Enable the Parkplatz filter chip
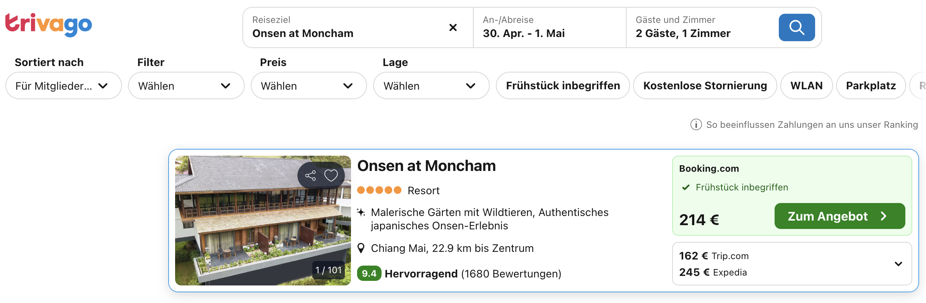 (871, 85)
